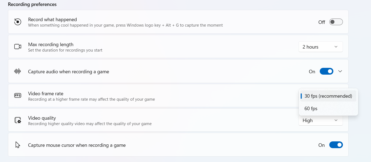Viewport: 371px width, 162px height.
Task: Turn off Capture audio when recording a game
Action: (326, 71)
